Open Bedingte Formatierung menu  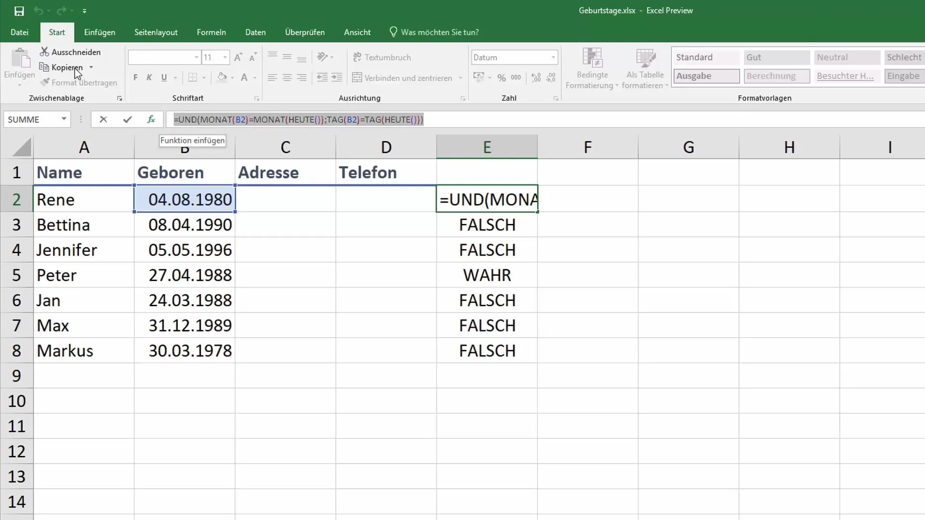click(592, 69)
